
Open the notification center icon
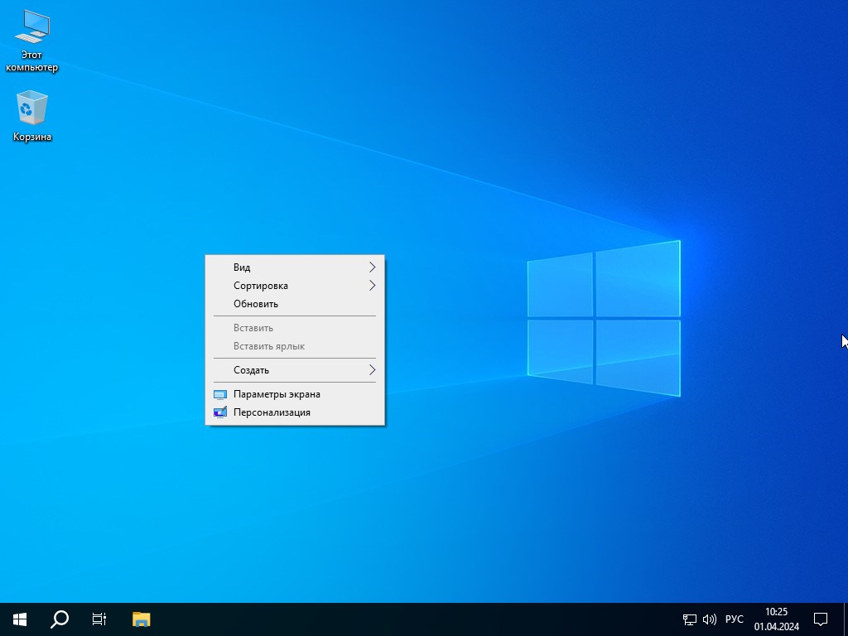click(821, 619)
